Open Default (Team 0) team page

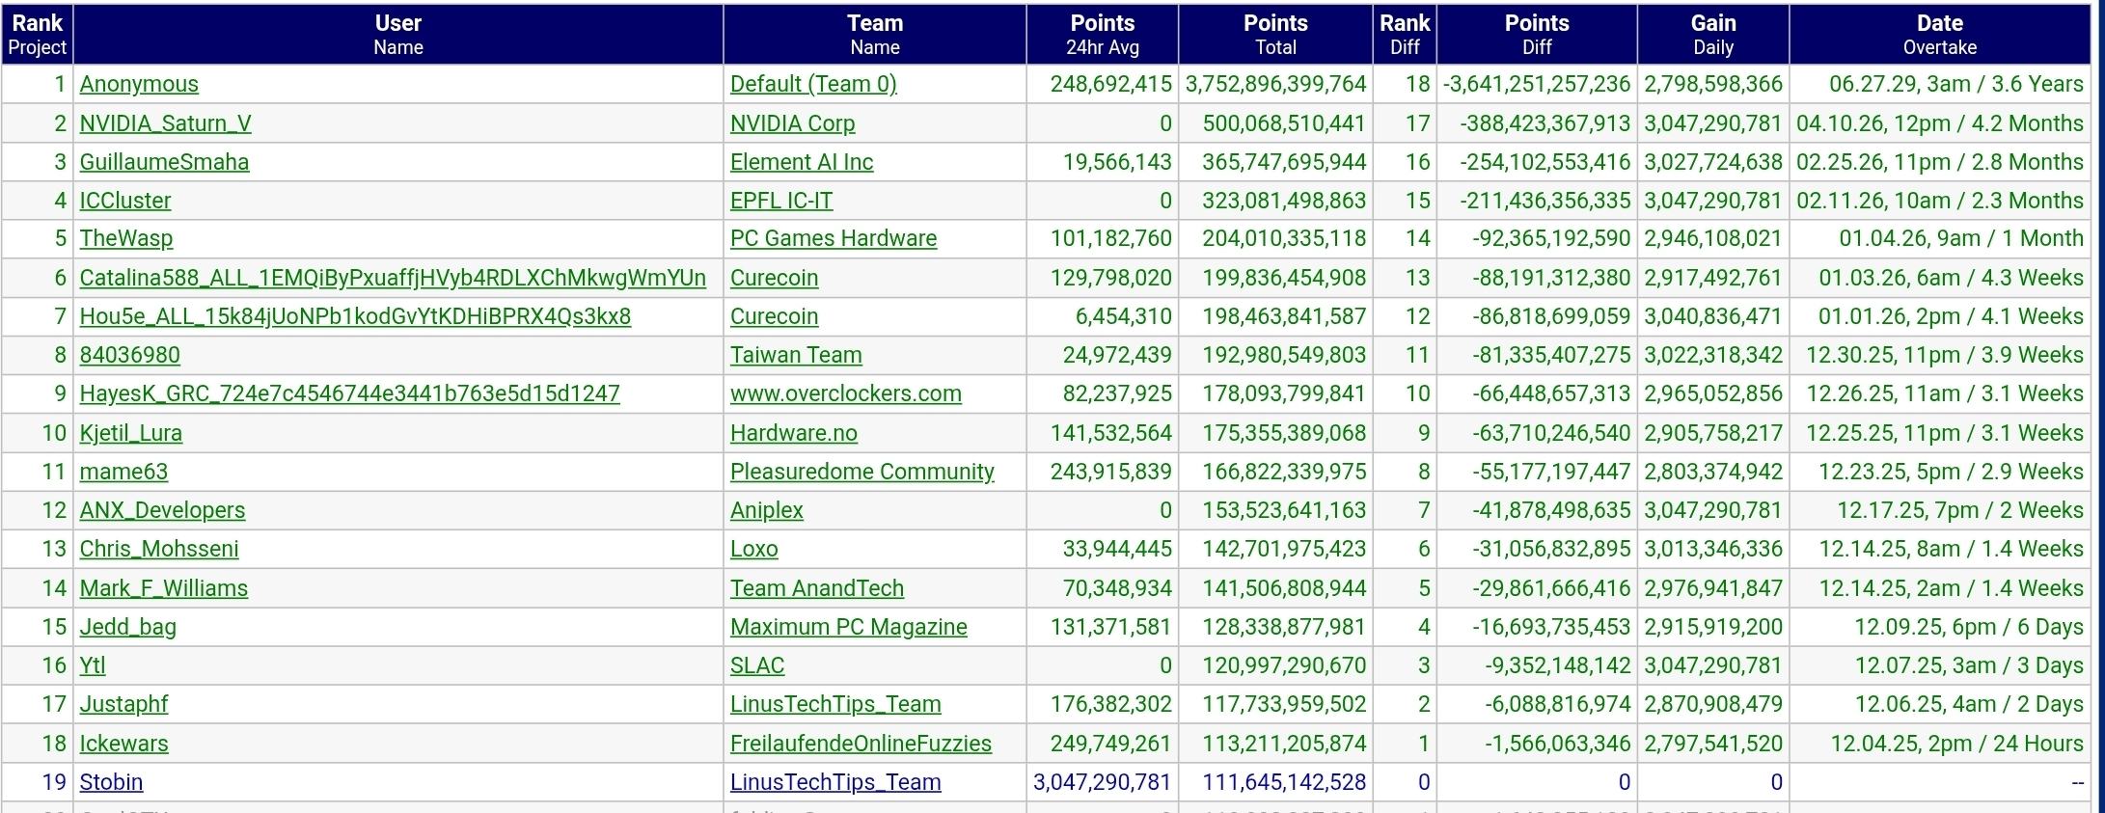(x=813, y=84)
